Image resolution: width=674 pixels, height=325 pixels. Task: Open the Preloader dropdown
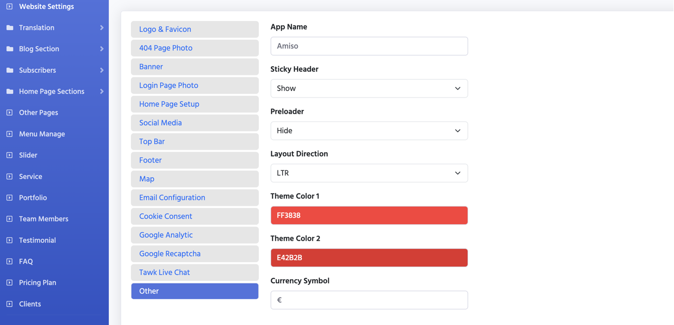369,131
